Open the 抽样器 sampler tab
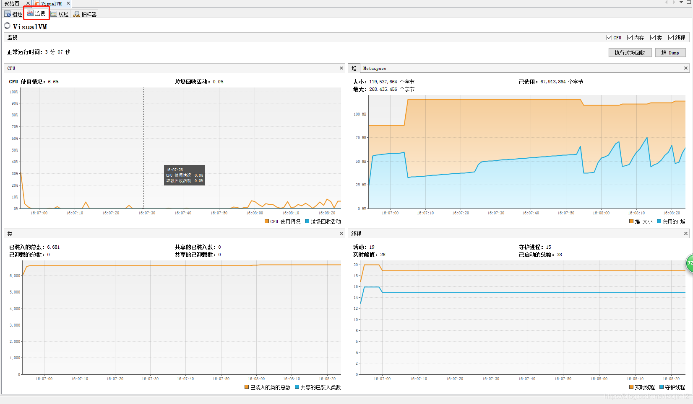693x404 pixels. pyautogui.click(x=85, y=14)
